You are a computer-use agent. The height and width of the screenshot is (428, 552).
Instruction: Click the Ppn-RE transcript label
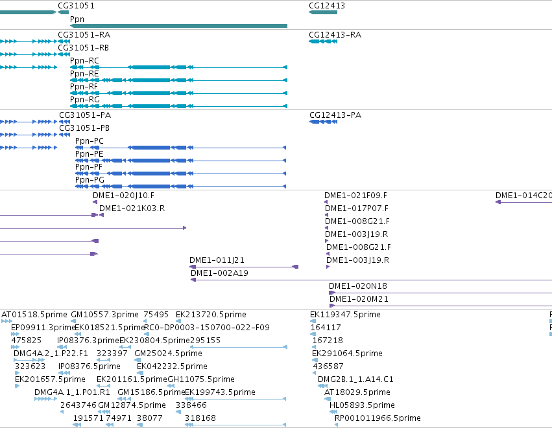[x=84, y=74]
